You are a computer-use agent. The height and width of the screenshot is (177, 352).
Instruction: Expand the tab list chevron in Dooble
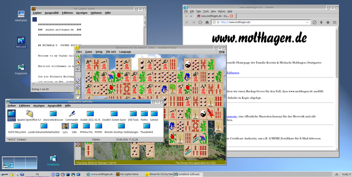(x=186, y=16)
